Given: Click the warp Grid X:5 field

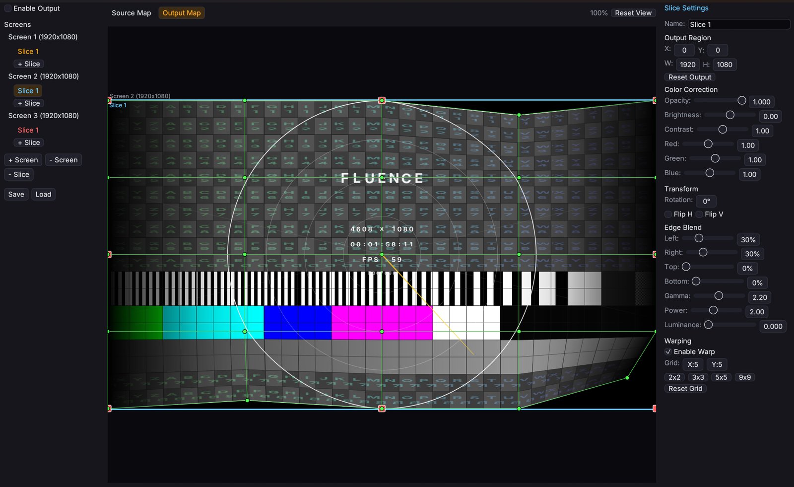Looking at the screenshot, I should point(693,364).
